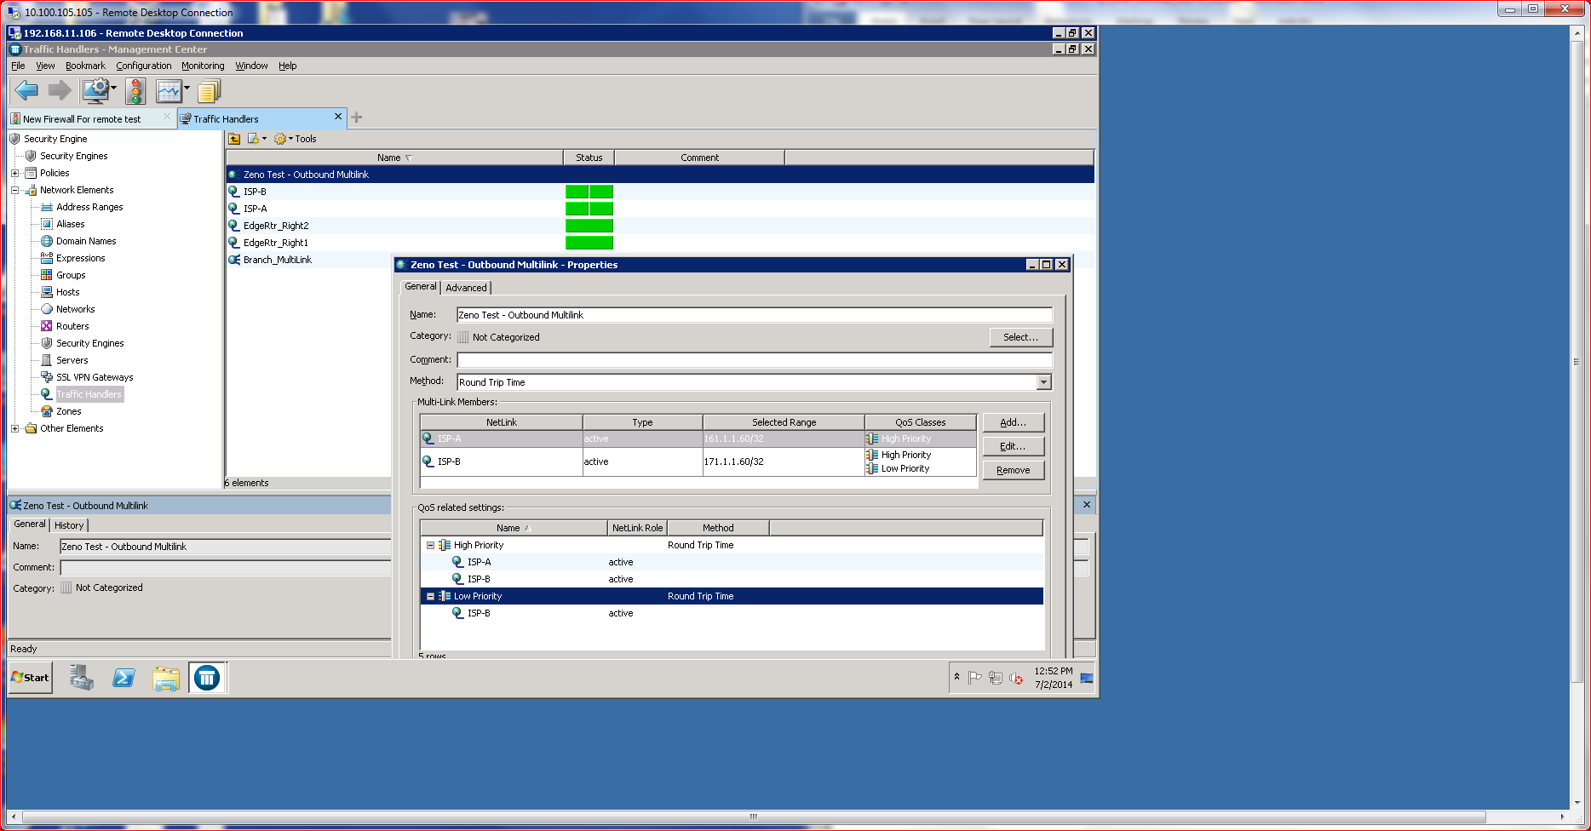Select the General tab in Properties dialog

point(421,287)
